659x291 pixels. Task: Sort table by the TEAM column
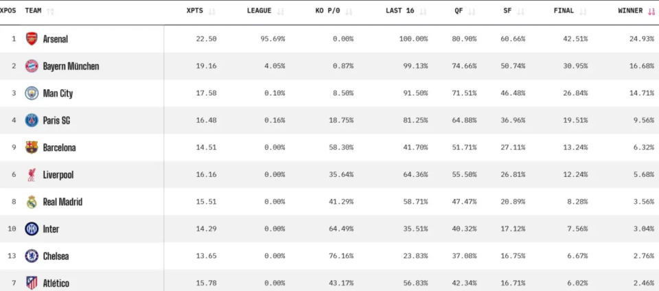tap(39, 11)
